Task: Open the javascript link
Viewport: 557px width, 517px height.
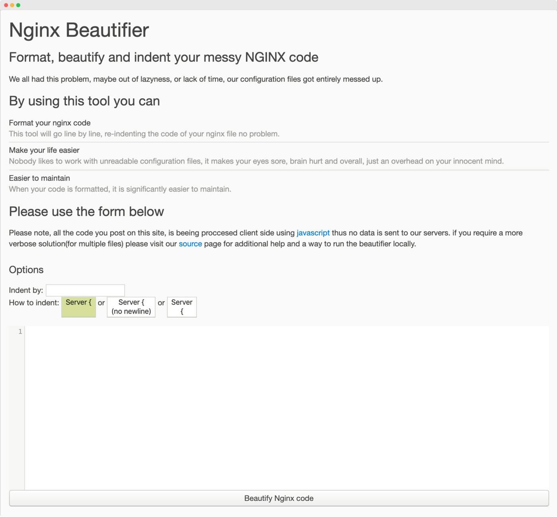Action: tap(313, 233)
